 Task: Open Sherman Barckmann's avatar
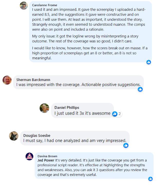7,80
